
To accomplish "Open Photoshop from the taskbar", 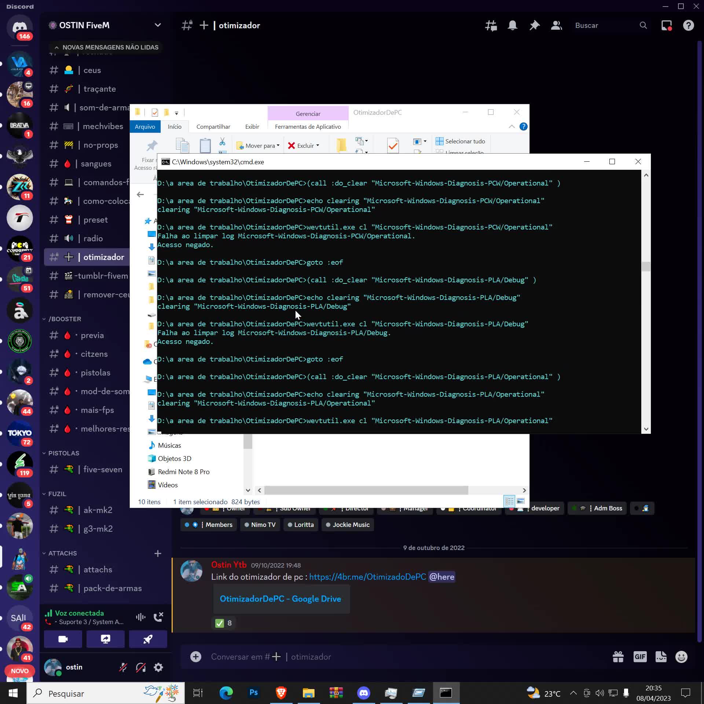I will (253, 693).
